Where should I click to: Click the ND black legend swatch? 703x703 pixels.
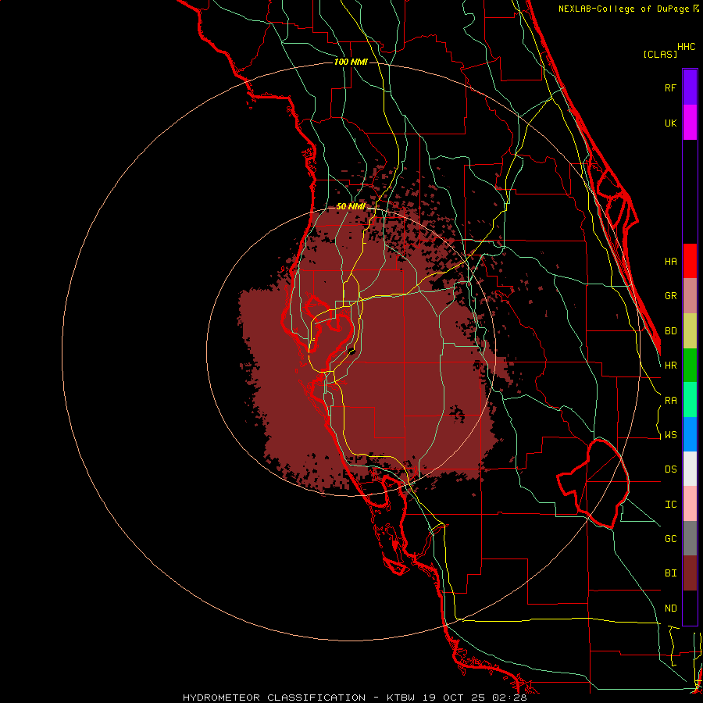click(x=690, y=608)
